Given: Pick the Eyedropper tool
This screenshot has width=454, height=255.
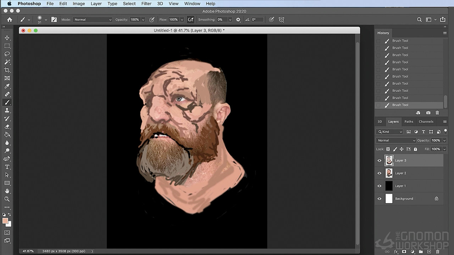Looking at the screenshot, I should [7, 86].
